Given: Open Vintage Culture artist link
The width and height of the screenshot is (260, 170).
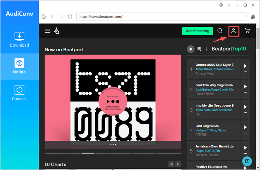Looking at the screenshot, I should pyautogui.click(x=206, y=130).
